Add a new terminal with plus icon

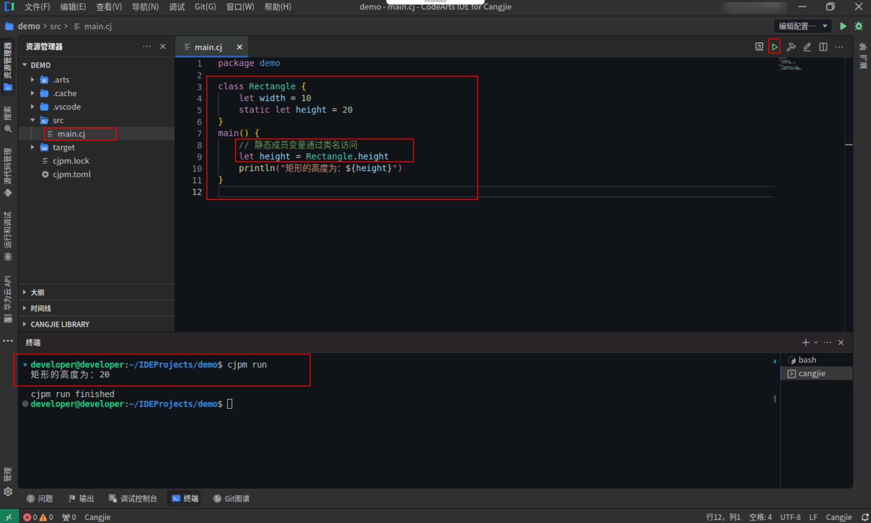805,342
